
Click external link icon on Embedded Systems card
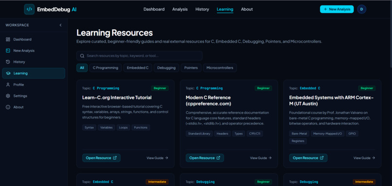click(x=322, y=158)
